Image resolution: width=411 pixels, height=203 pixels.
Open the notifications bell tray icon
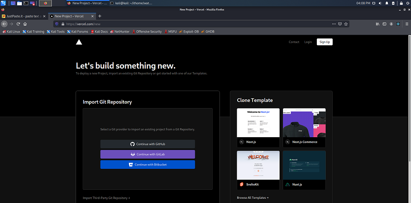387,3
